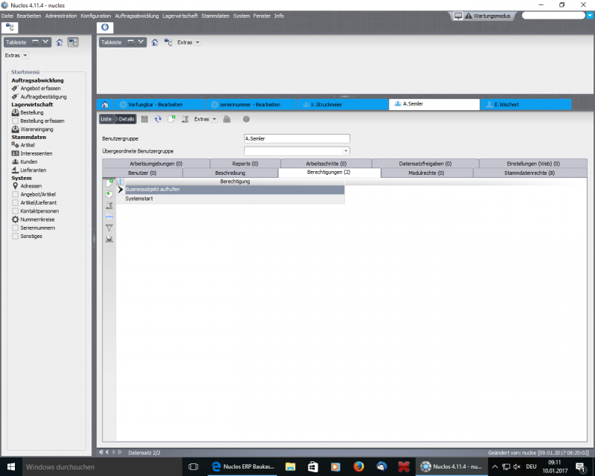Open the Benutzer (0) subtab
The image size is (595, 476).
[142, 173]
